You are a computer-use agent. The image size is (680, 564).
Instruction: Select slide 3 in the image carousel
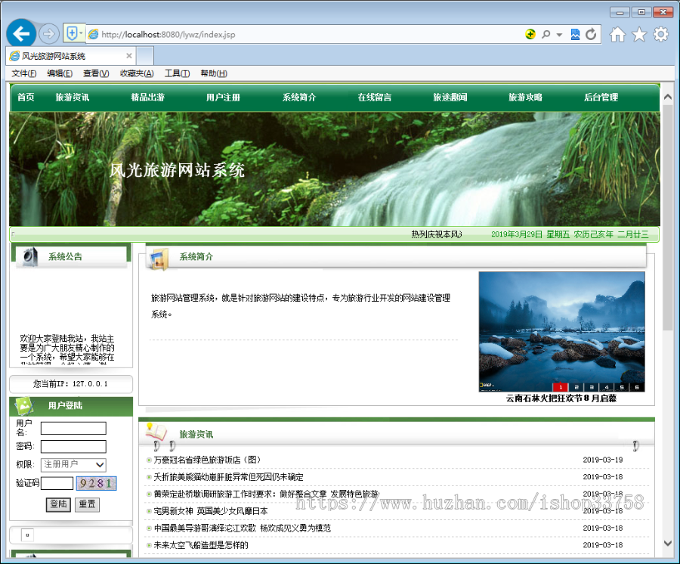pos(592,386)
